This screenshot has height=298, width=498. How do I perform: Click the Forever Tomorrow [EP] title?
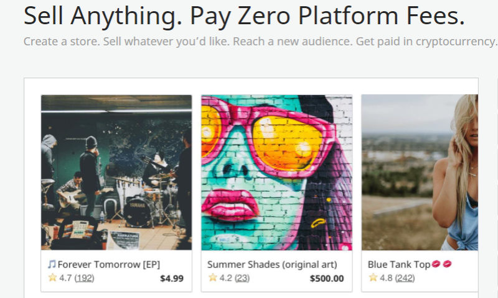pos(109,264)
